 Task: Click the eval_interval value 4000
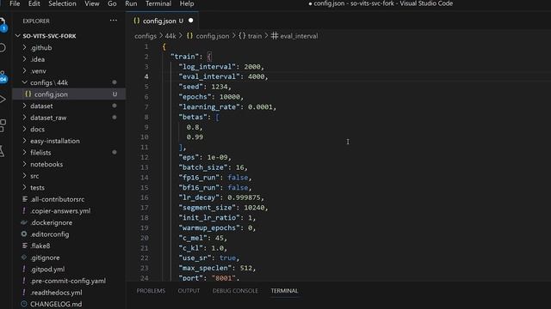pos(257,76)
